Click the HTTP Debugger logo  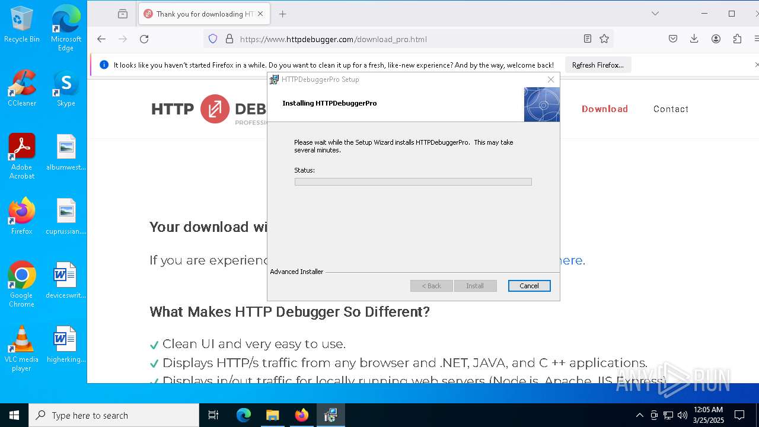coord(209,109)
